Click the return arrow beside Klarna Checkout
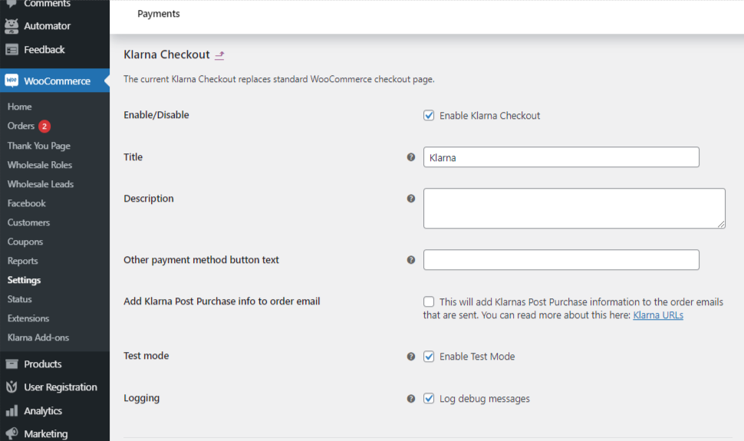The height and width of the screenshot is (441, 744). (x=219, y=55)
